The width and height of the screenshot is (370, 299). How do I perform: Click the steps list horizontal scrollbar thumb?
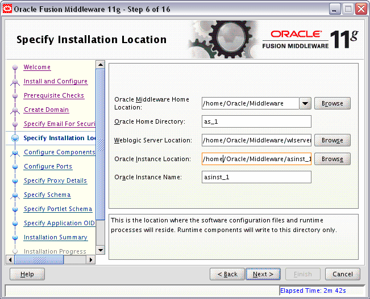pos(39,260)
